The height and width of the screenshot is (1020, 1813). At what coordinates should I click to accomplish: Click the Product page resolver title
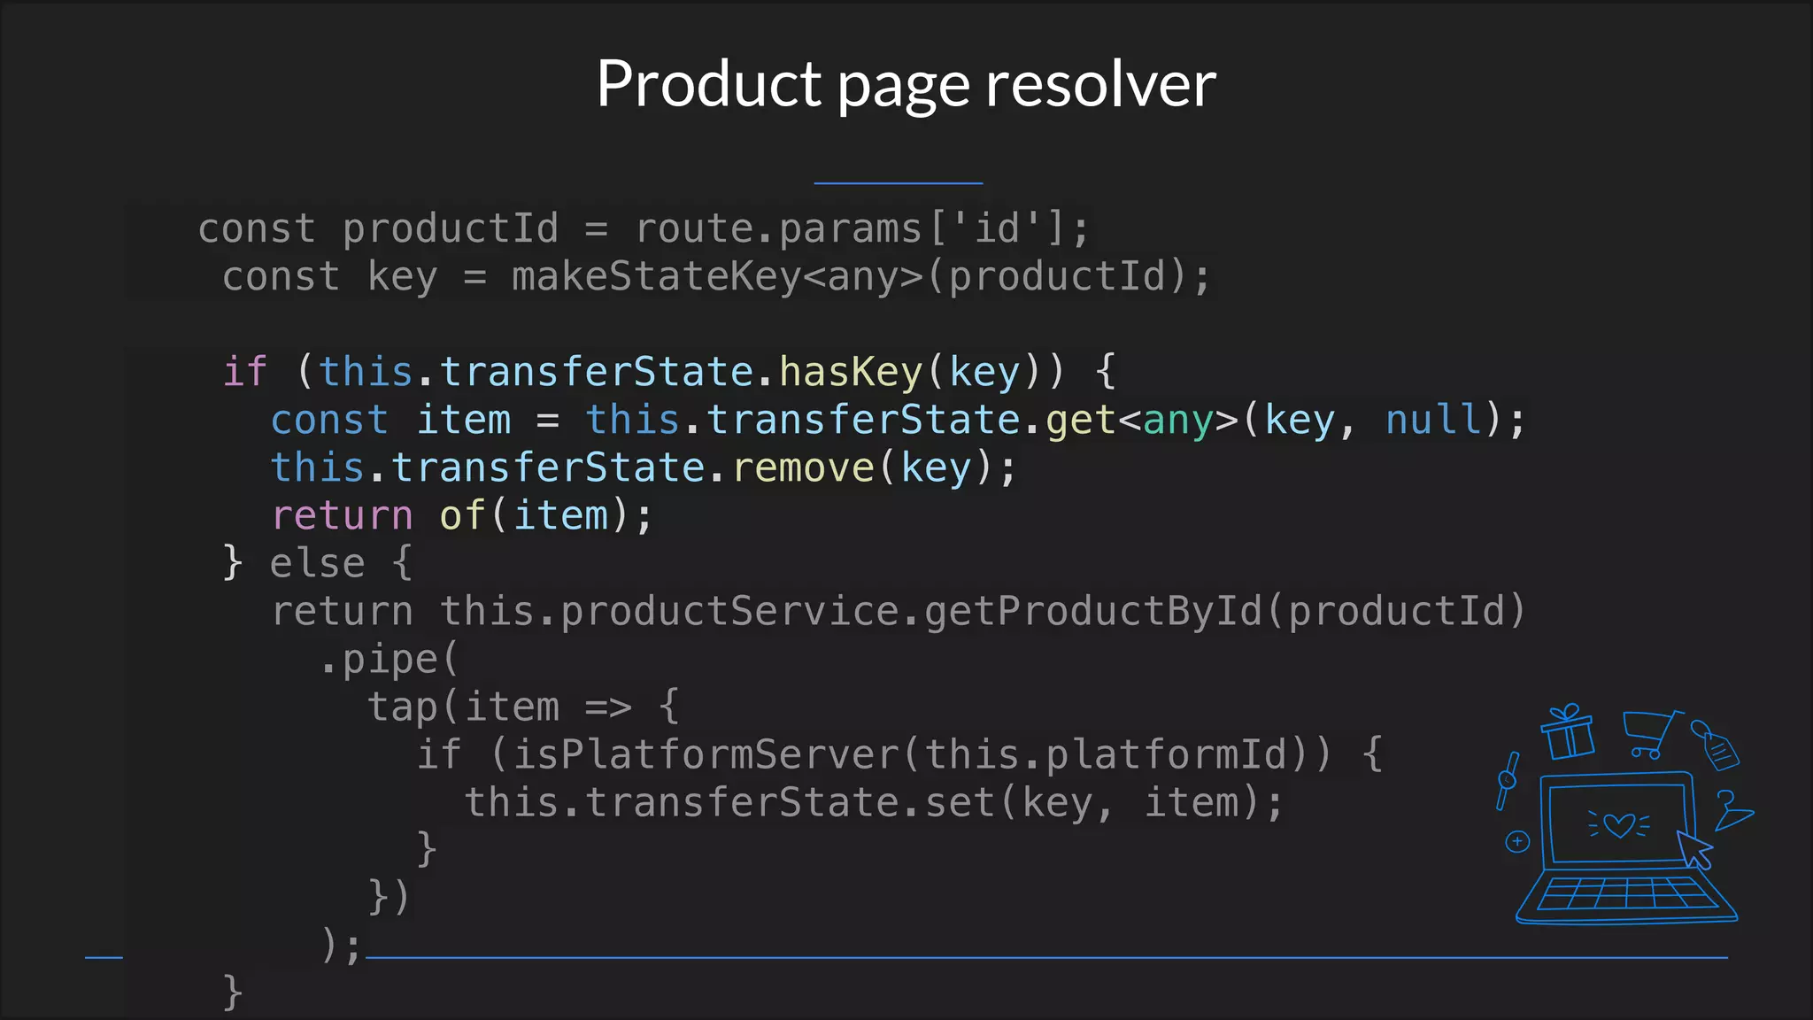906,83
